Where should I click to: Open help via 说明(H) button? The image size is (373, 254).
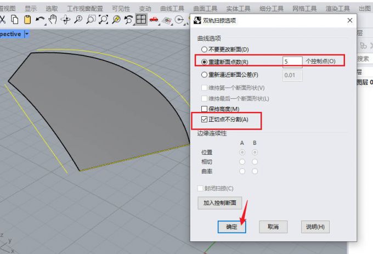point(315,227)
